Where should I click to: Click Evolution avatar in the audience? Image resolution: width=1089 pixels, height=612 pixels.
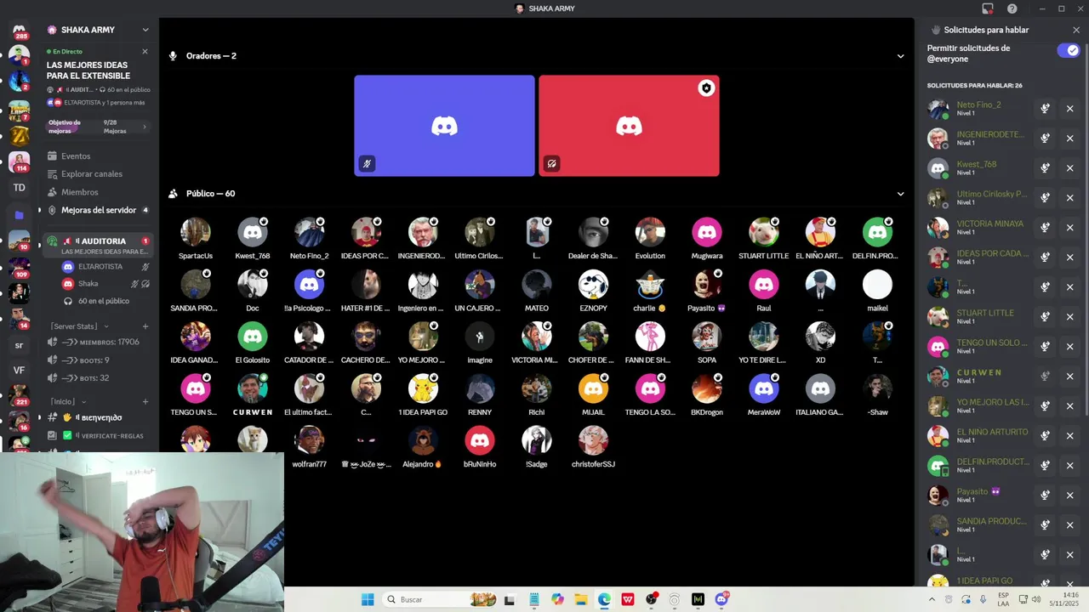(x=650, y=232)
